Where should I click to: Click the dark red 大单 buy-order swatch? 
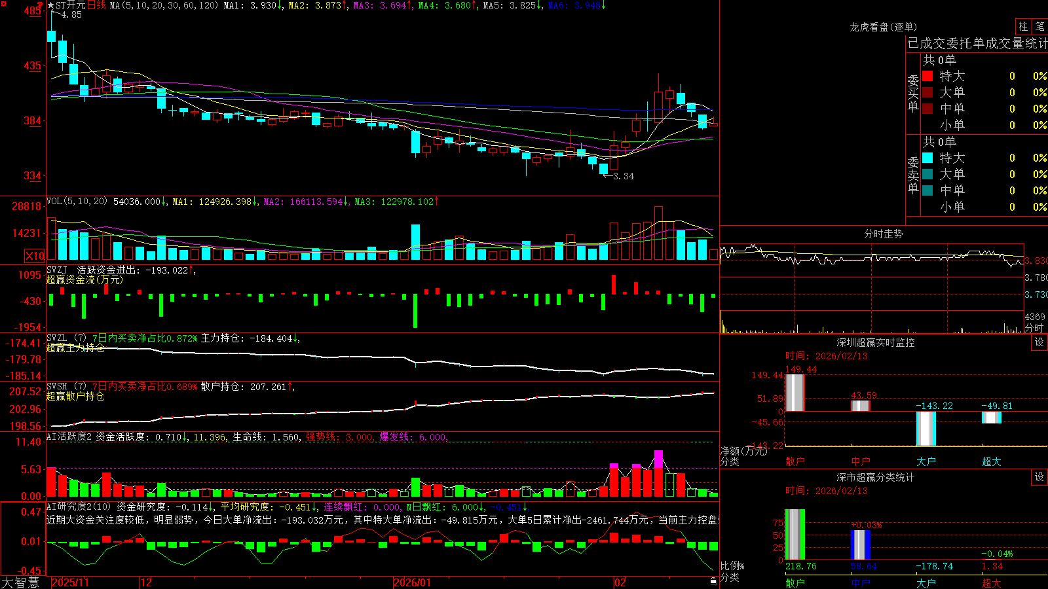pos(927,92)
